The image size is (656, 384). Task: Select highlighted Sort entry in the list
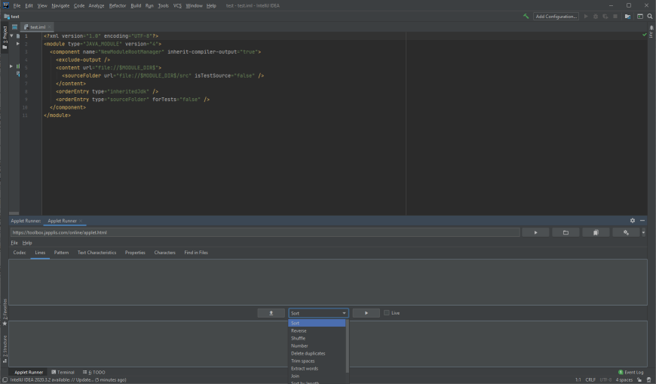[317, 324]
